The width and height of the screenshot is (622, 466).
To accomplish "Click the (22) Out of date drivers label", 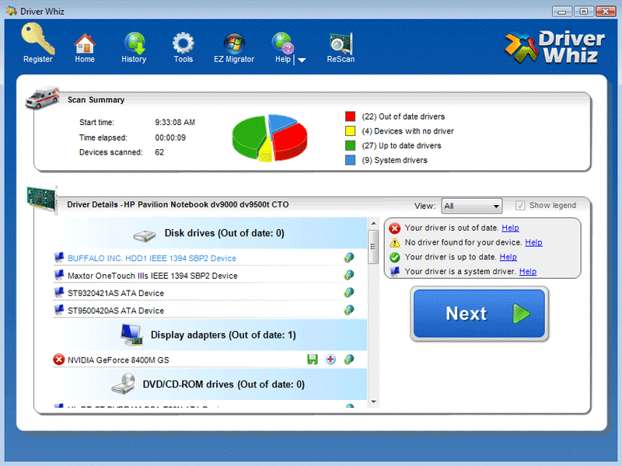I will click(403, 116).
